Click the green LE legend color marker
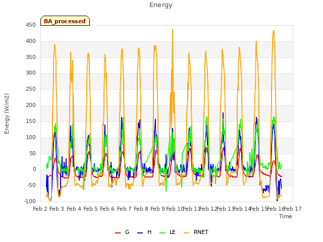This screenshot has height=242, width=323. coord(163,233)
